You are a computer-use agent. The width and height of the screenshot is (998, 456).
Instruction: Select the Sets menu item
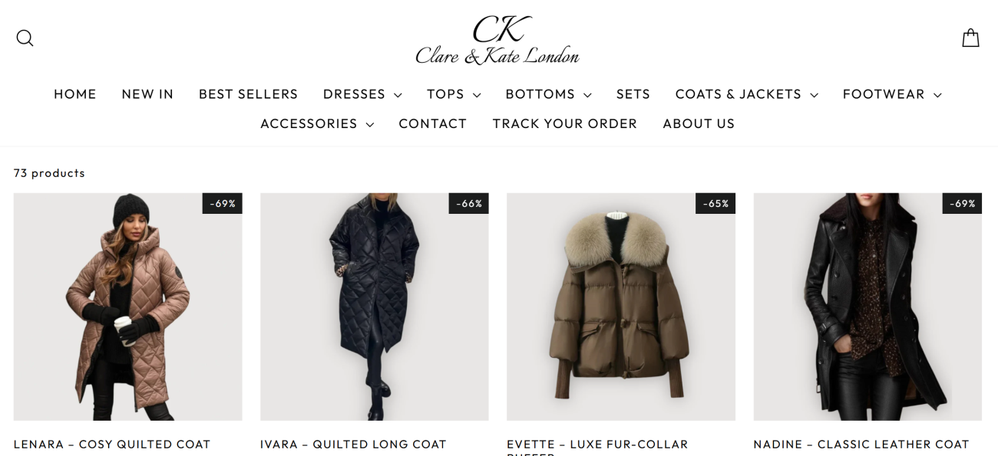633,94
